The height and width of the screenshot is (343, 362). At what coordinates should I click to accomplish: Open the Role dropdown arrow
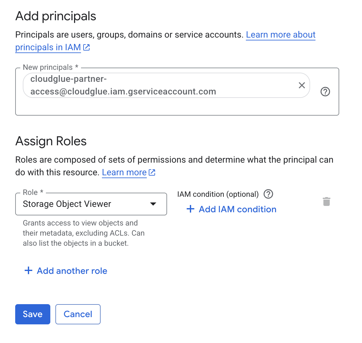(153, 204)
